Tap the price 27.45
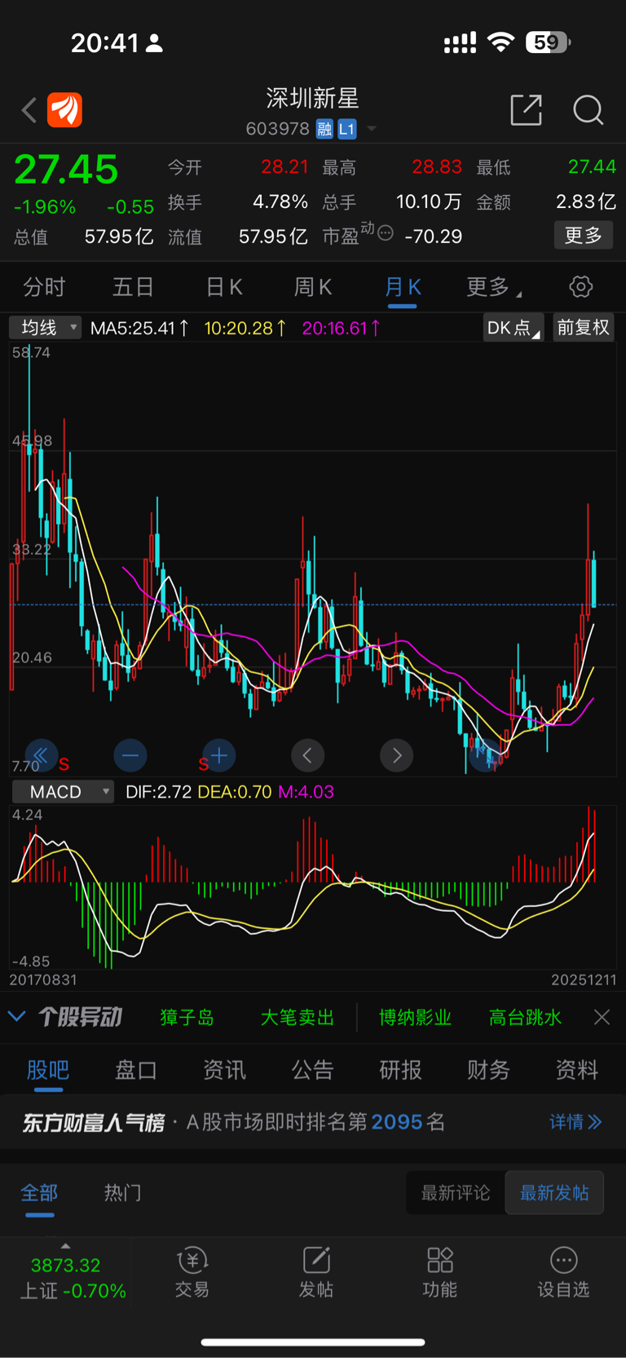Image resolution: width=626 pixels, height=1358 pixels. point(66,170)
